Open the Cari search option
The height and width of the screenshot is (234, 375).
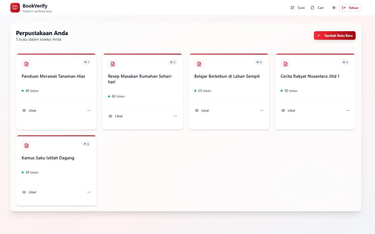pos(317,8)
